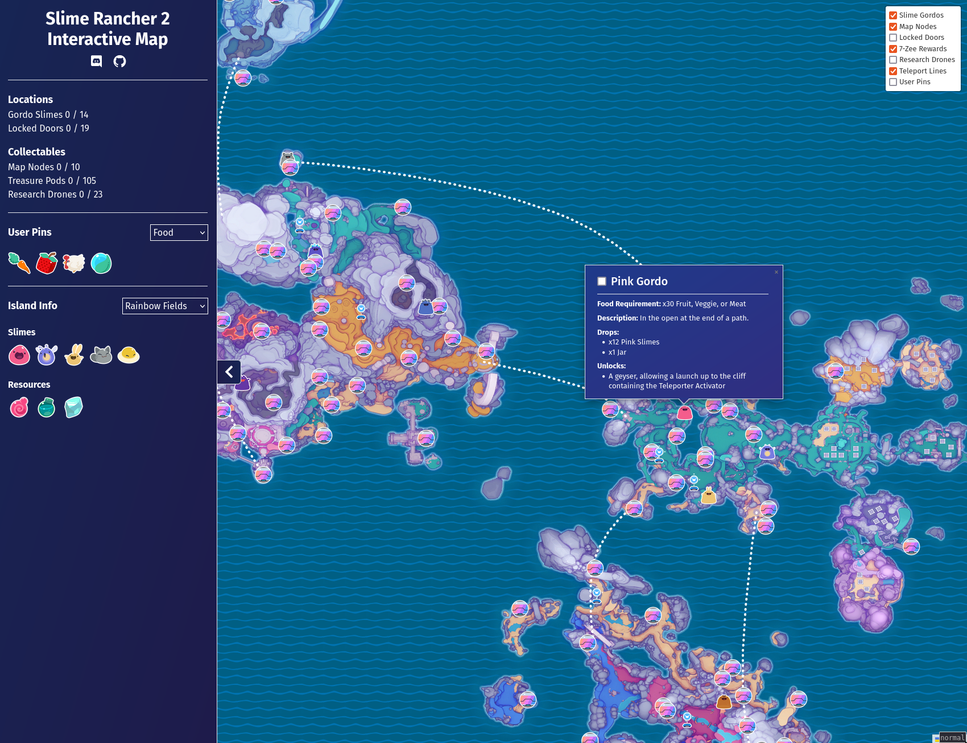Click the Gordo Slimes 0 / 14 count
This screenshot has height=743, width=967.
pyautogui.click(x=48, y=114)
